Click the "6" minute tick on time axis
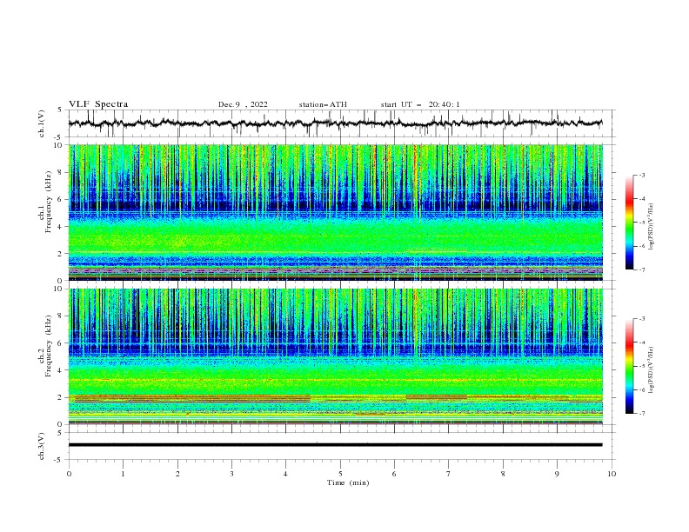 click(394, 474)
